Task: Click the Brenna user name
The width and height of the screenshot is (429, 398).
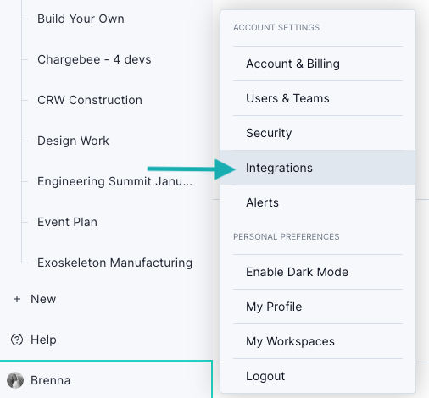Action: [x=51, y=380]
